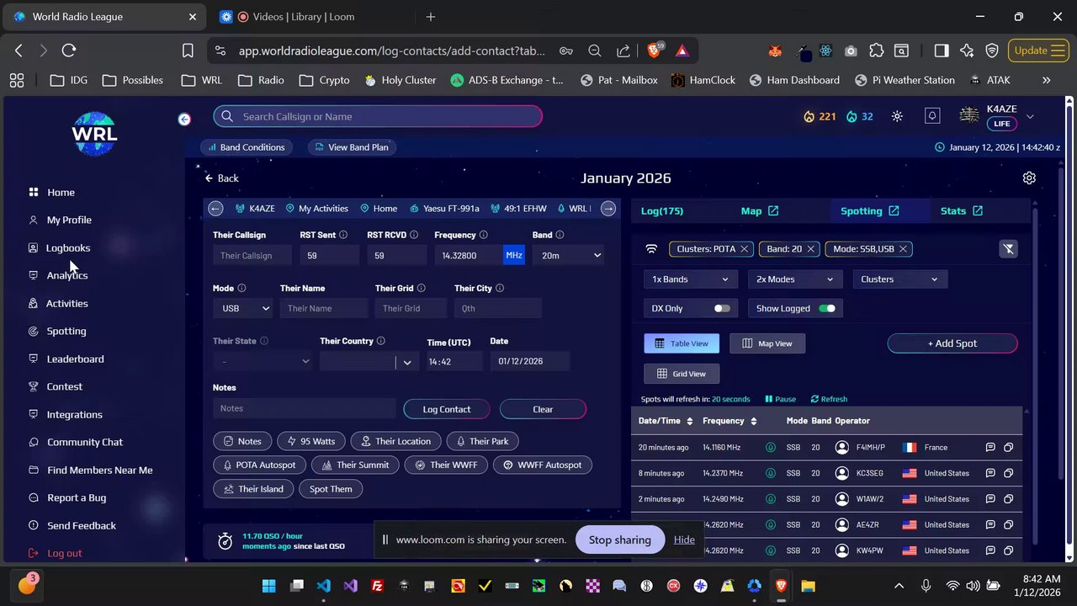This screenshot has width=1077, height=606.
Task: Open Their Country dropdown arrow
Action: (407, 362)
